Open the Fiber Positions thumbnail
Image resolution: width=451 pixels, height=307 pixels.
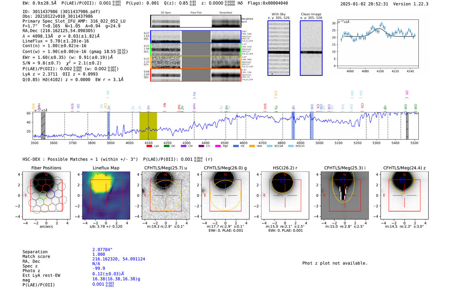46,196
